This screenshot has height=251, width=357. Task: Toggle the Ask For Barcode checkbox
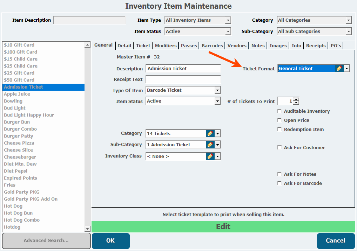coord(279,183)
